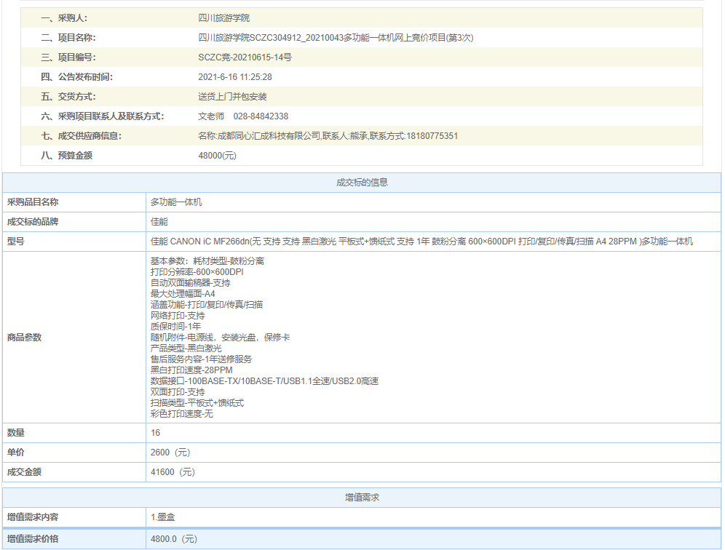Click the 成交标的信息 section header
725x550 pixels.
pyautogui.click(x=362, y=183)
